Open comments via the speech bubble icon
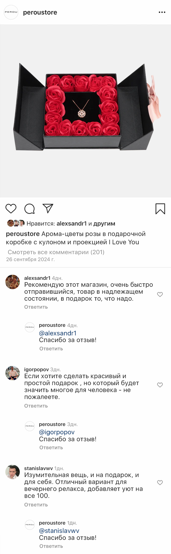Image resolution: width=171 pixels, height=554 pixels. (29, 209)
